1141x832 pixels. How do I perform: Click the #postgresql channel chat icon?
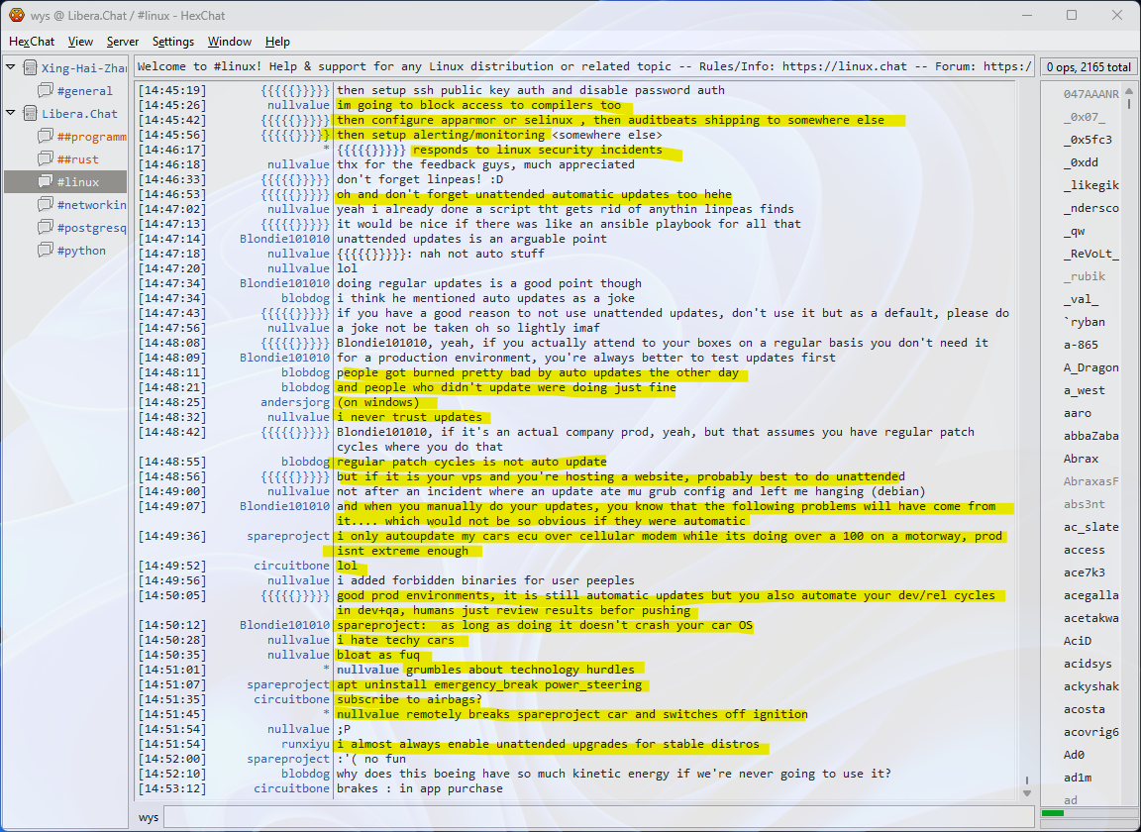pyautogui.click(x=46, y=228)
